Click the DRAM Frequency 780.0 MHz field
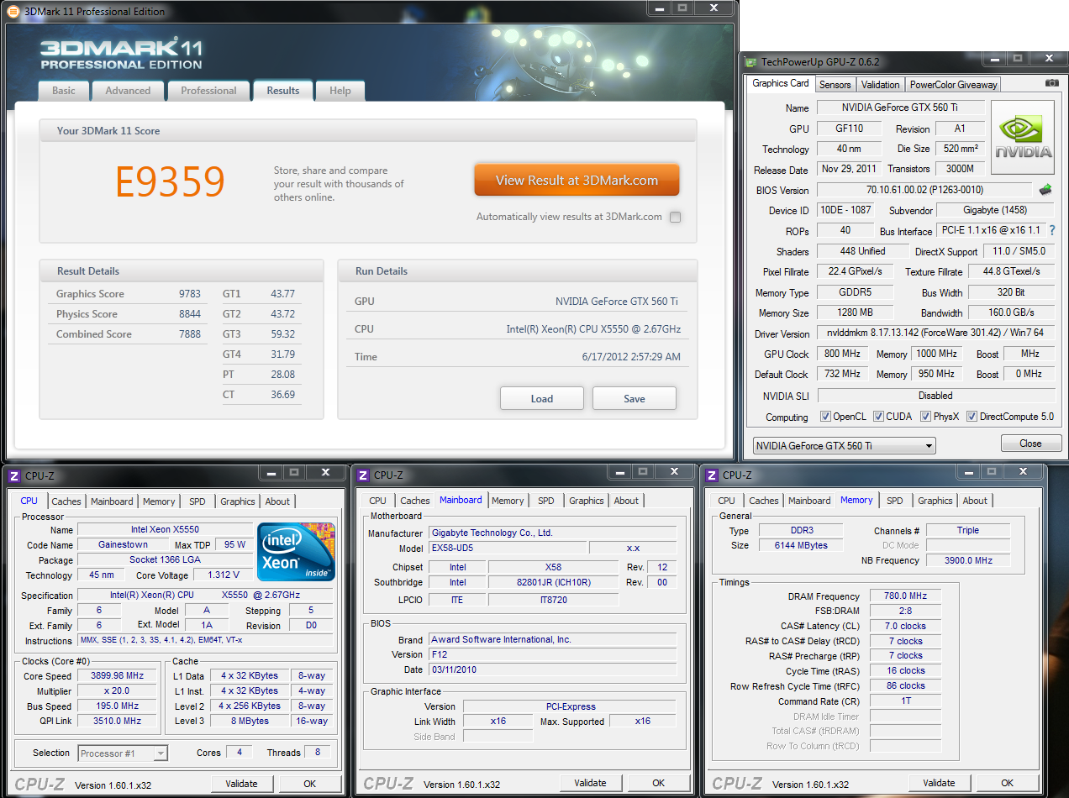The image size is (1069, 798). [x=905, y=596]
